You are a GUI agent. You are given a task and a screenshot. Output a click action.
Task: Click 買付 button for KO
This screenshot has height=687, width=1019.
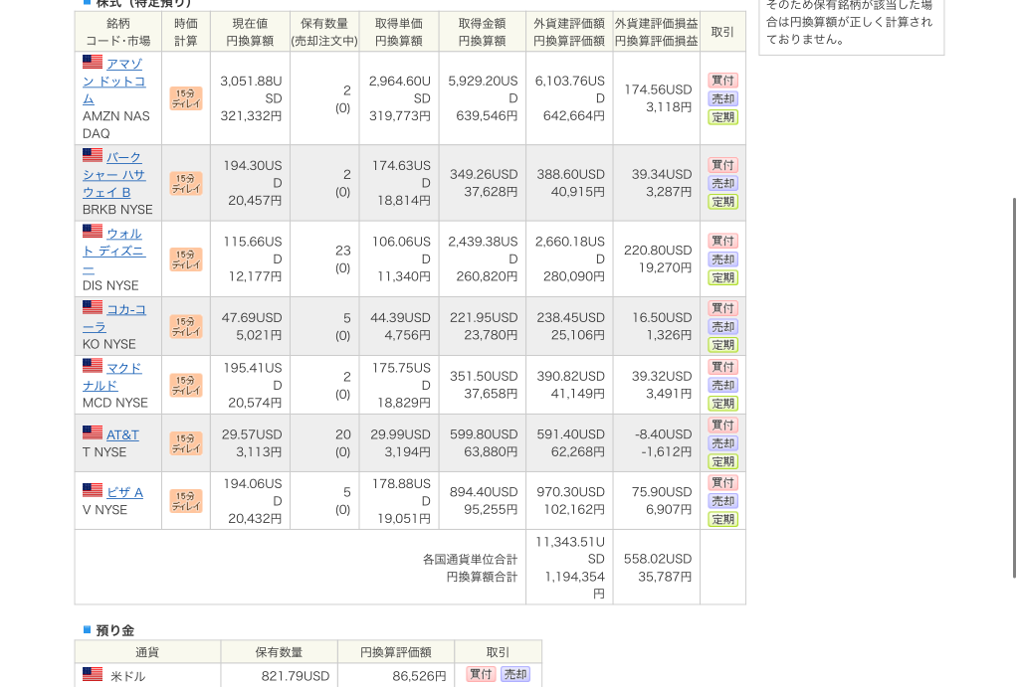[722, 308]
